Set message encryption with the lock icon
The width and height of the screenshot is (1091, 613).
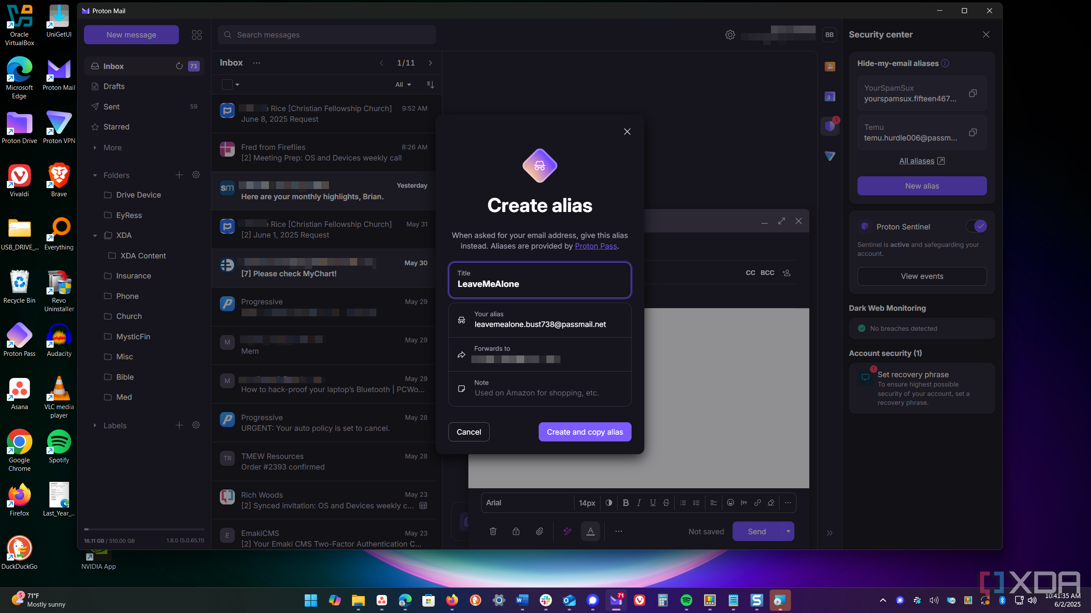[x=516, y=531]
